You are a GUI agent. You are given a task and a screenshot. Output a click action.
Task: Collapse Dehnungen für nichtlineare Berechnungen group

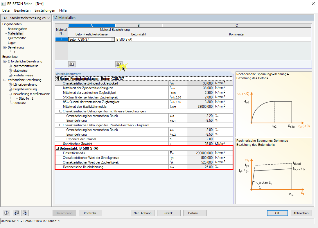pyautogui.click(x=61, y=111)
